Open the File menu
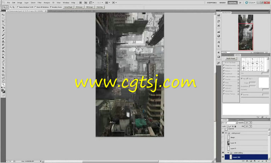Viewport: 271px width, 163px height. (8, 3)
